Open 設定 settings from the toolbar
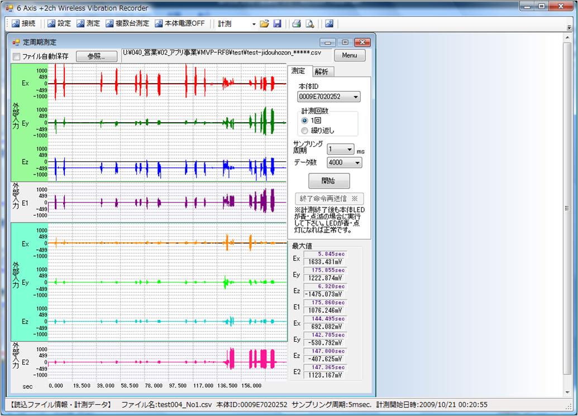The width and height of the screenshot is (578, 416). tap(59, 24)
